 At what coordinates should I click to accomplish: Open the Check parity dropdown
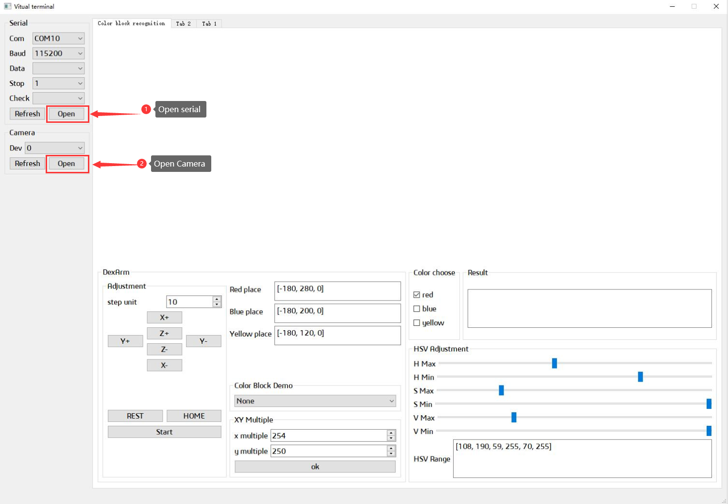click(58, 99)
